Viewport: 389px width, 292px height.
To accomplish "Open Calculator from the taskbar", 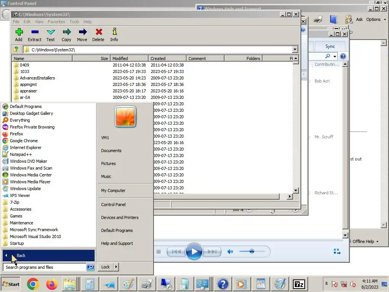I will [90, 284].
